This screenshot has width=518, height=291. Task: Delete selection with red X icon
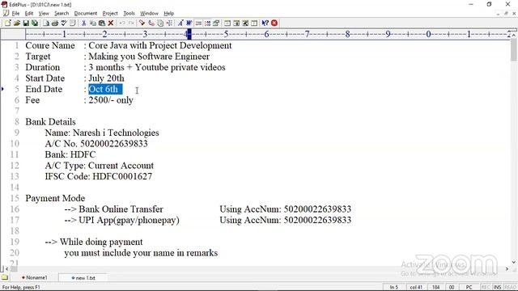click(111, 23)
